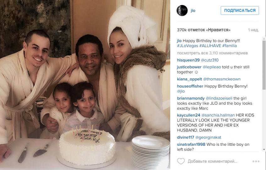Open the #JLoVegas hashtag
The image size is (266, 170).
187,46
